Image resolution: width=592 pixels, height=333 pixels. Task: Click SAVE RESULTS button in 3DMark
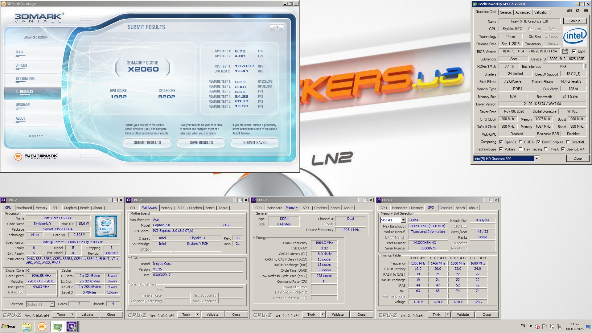click(201, 142)
